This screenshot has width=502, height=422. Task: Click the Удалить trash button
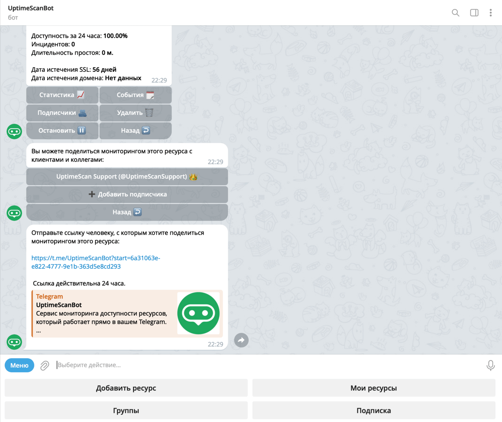pyautogui.click(x=135, y=113)
